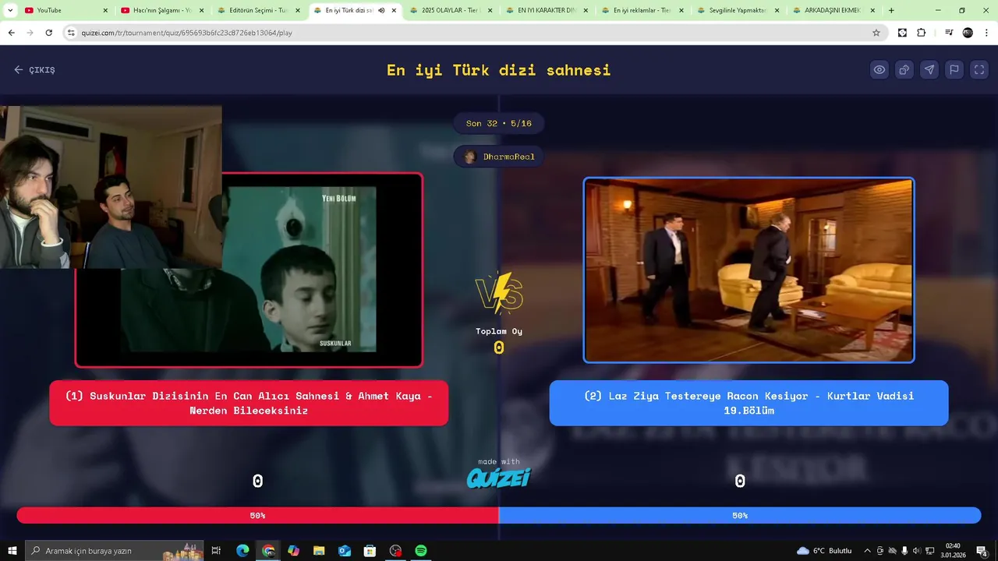
Task: Switch to the EN IYI KARAKTER tab
Action: [x=546, y=10]
